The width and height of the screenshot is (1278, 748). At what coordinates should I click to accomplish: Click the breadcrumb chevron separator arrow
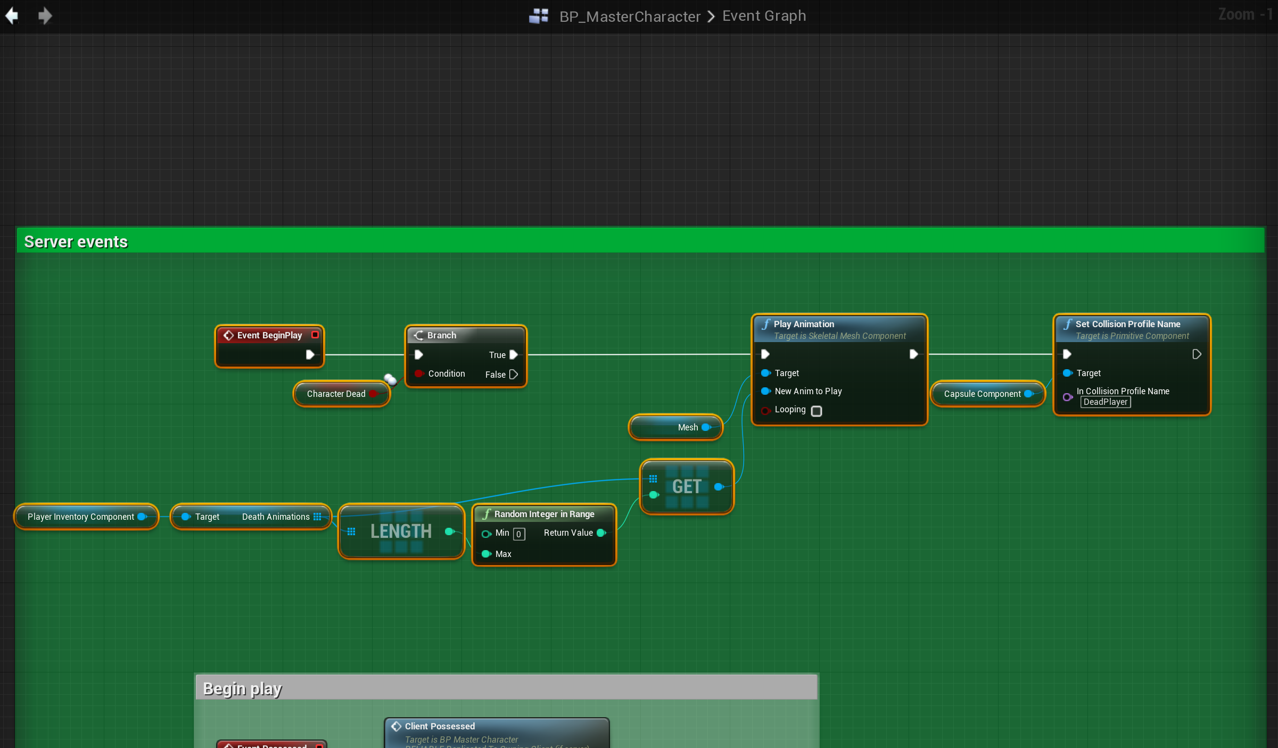point(711,16)
